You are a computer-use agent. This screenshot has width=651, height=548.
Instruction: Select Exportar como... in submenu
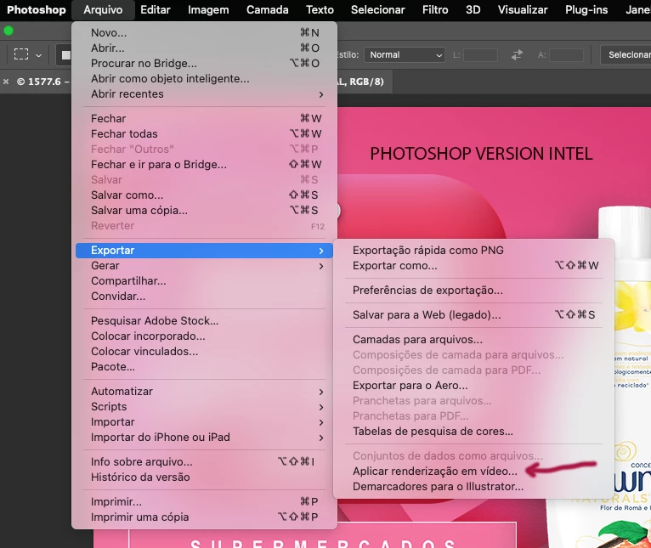(473, 266)
